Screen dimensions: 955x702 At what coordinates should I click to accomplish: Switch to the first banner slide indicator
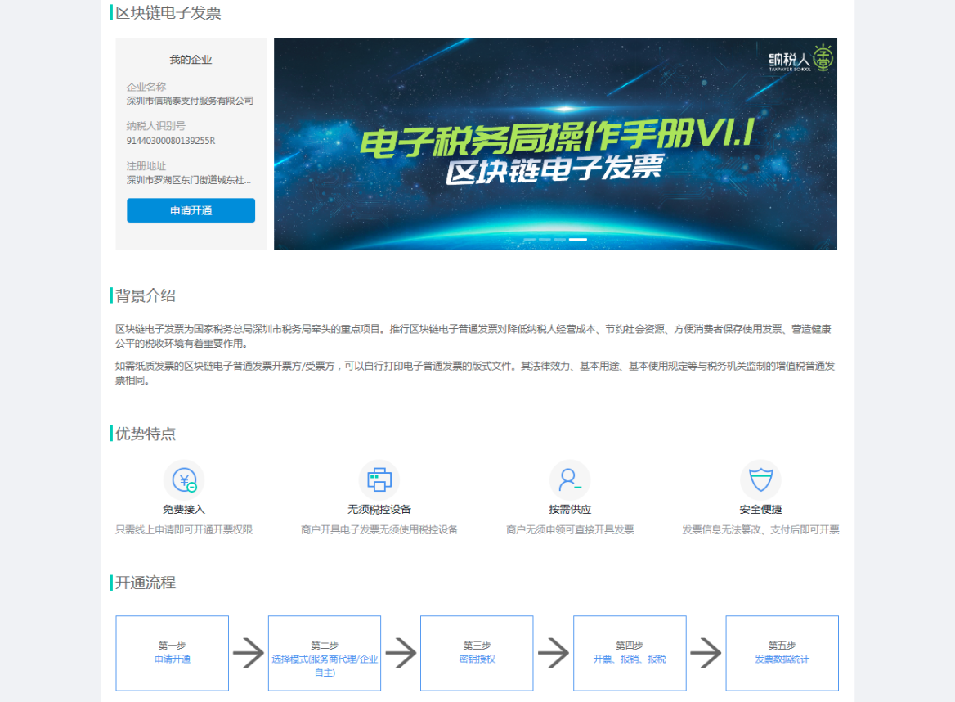530,239
